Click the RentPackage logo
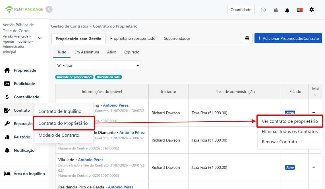The height and width of the screenshot is (189, 325). coord(24,9)
